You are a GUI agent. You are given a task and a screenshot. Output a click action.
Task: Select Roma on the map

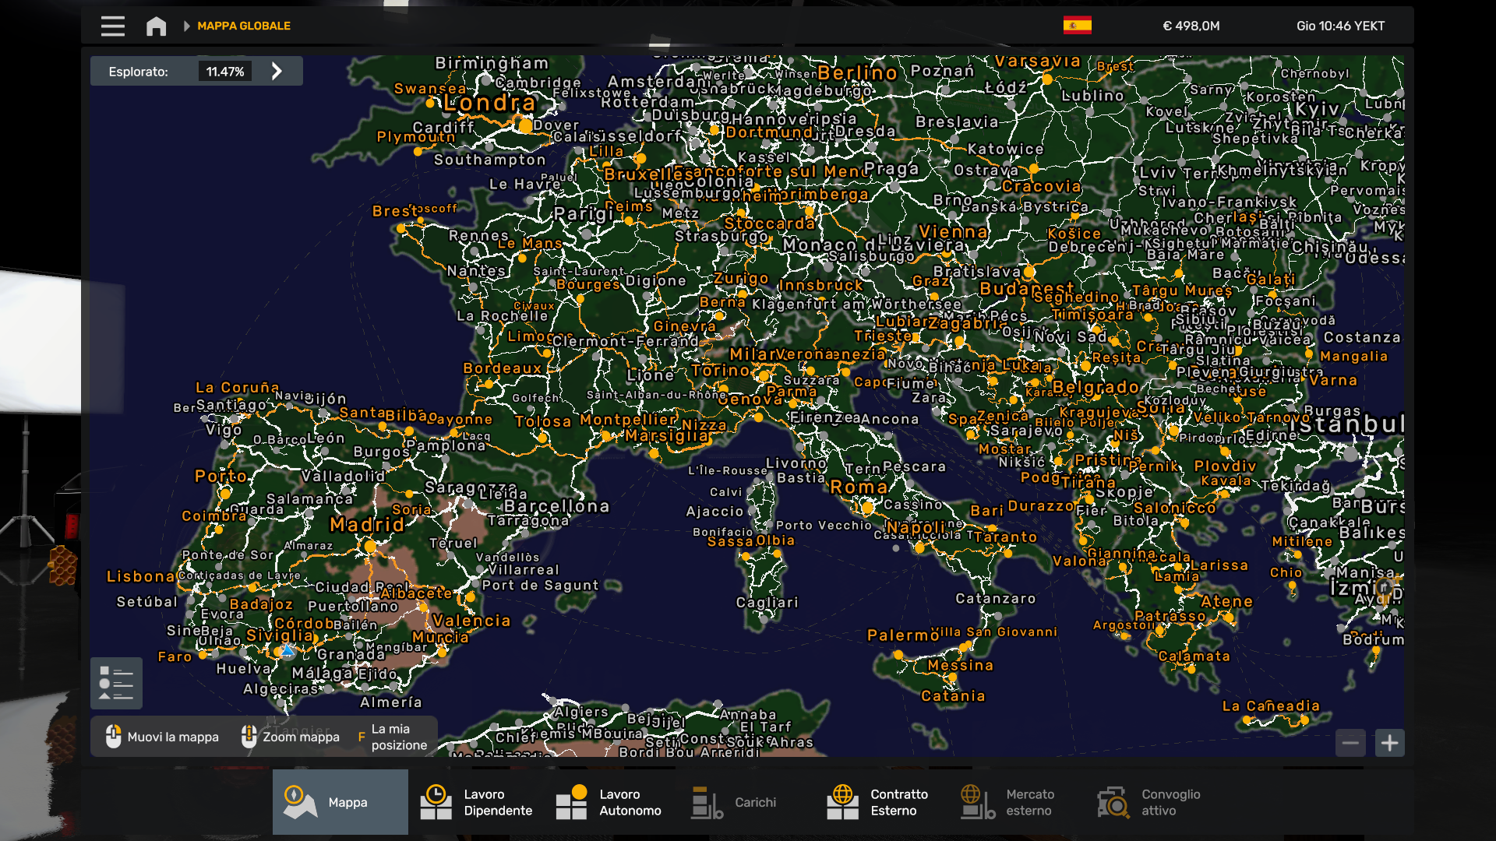[x=859, y=487]
